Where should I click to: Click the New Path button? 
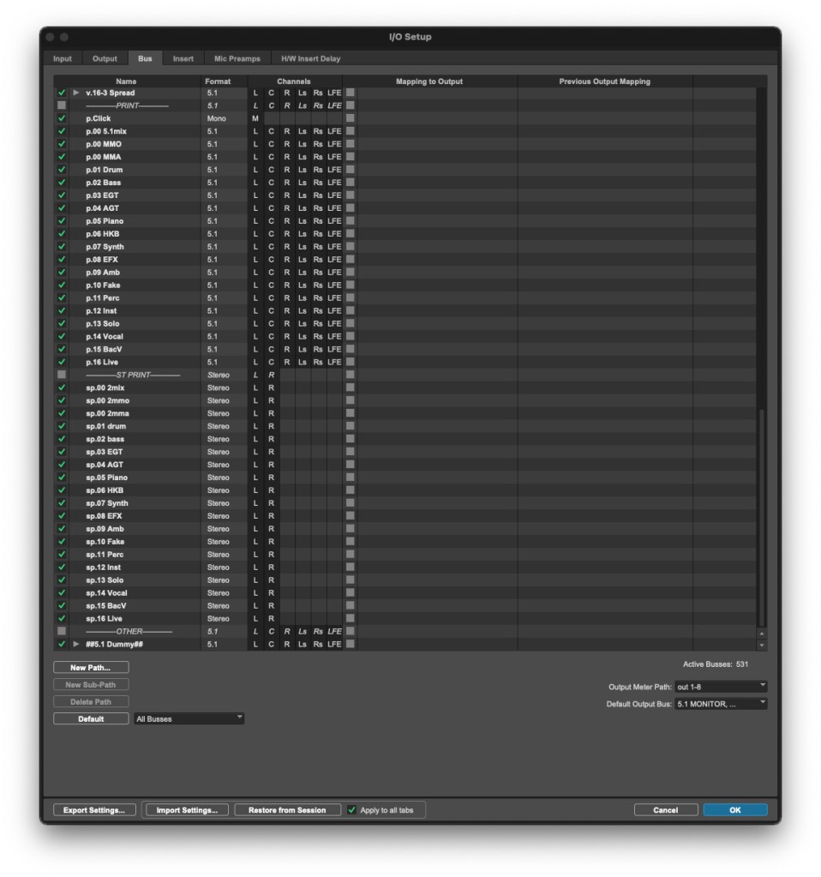[x=91, y=667]
